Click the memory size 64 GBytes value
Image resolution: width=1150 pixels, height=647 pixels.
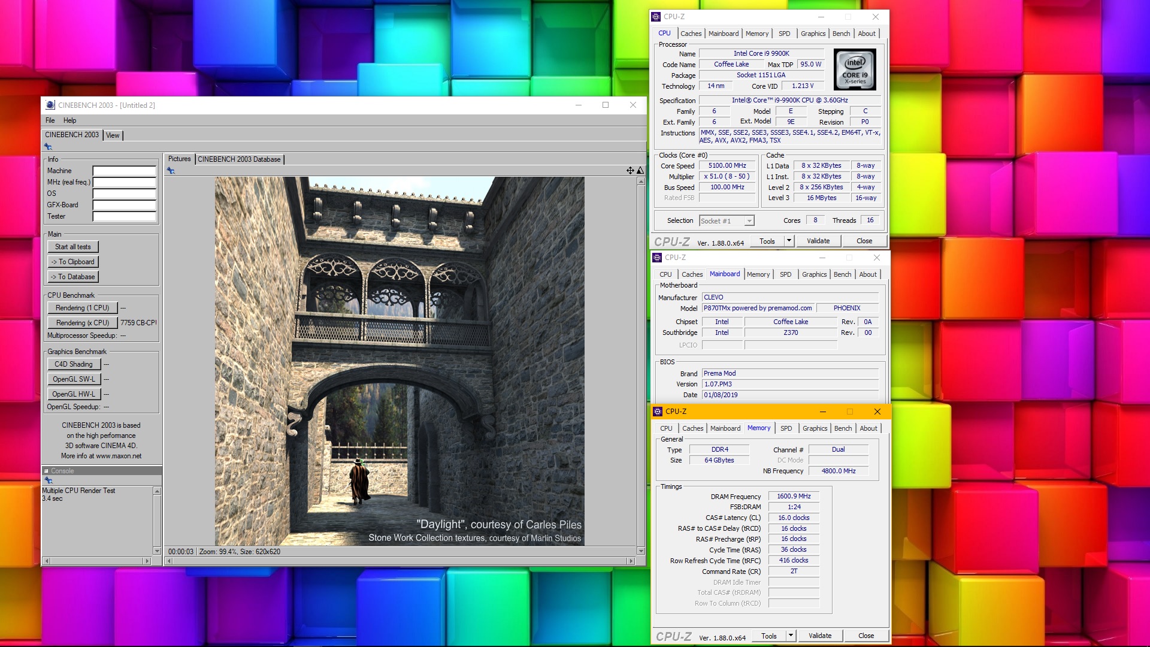[719, 460]
